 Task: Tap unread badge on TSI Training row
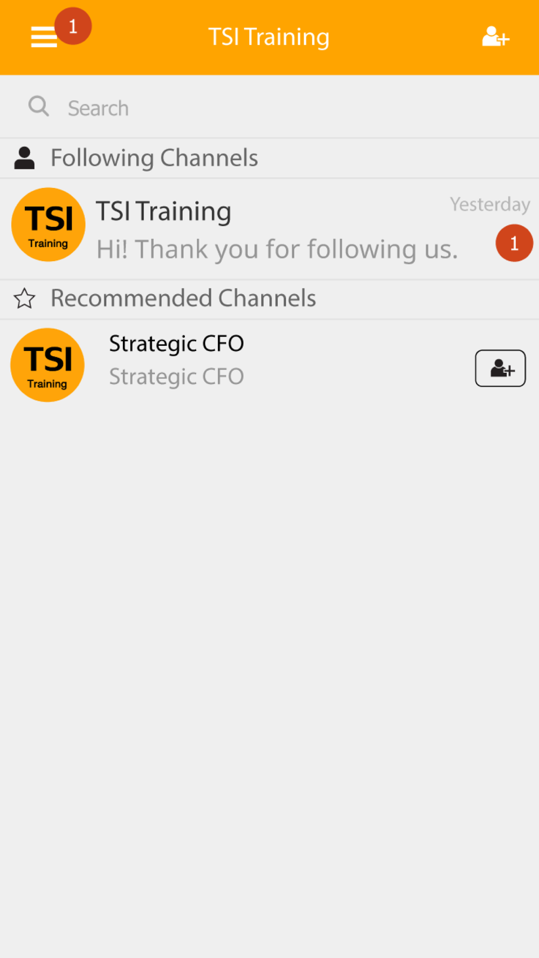point(514,243)
